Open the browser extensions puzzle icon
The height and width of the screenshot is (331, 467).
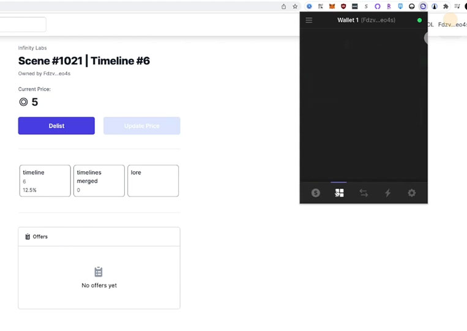pyautogui.click(x=446, y=6)
